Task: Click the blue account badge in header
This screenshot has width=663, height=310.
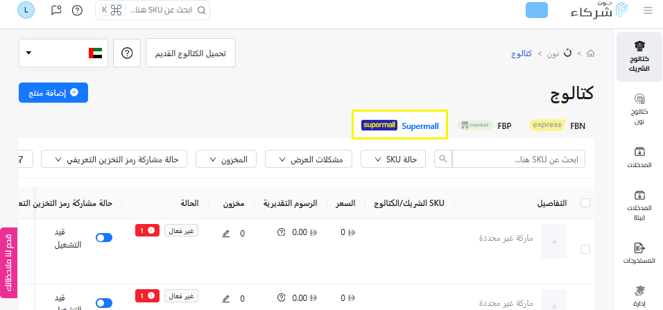Action: point(537,10)
